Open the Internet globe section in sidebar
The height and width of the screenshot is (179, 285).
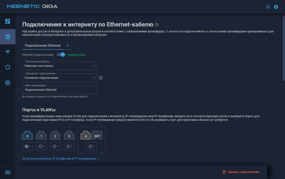[7, 37]
